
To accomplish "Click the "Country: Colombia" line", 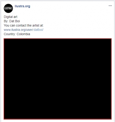I will pos(17,34).
